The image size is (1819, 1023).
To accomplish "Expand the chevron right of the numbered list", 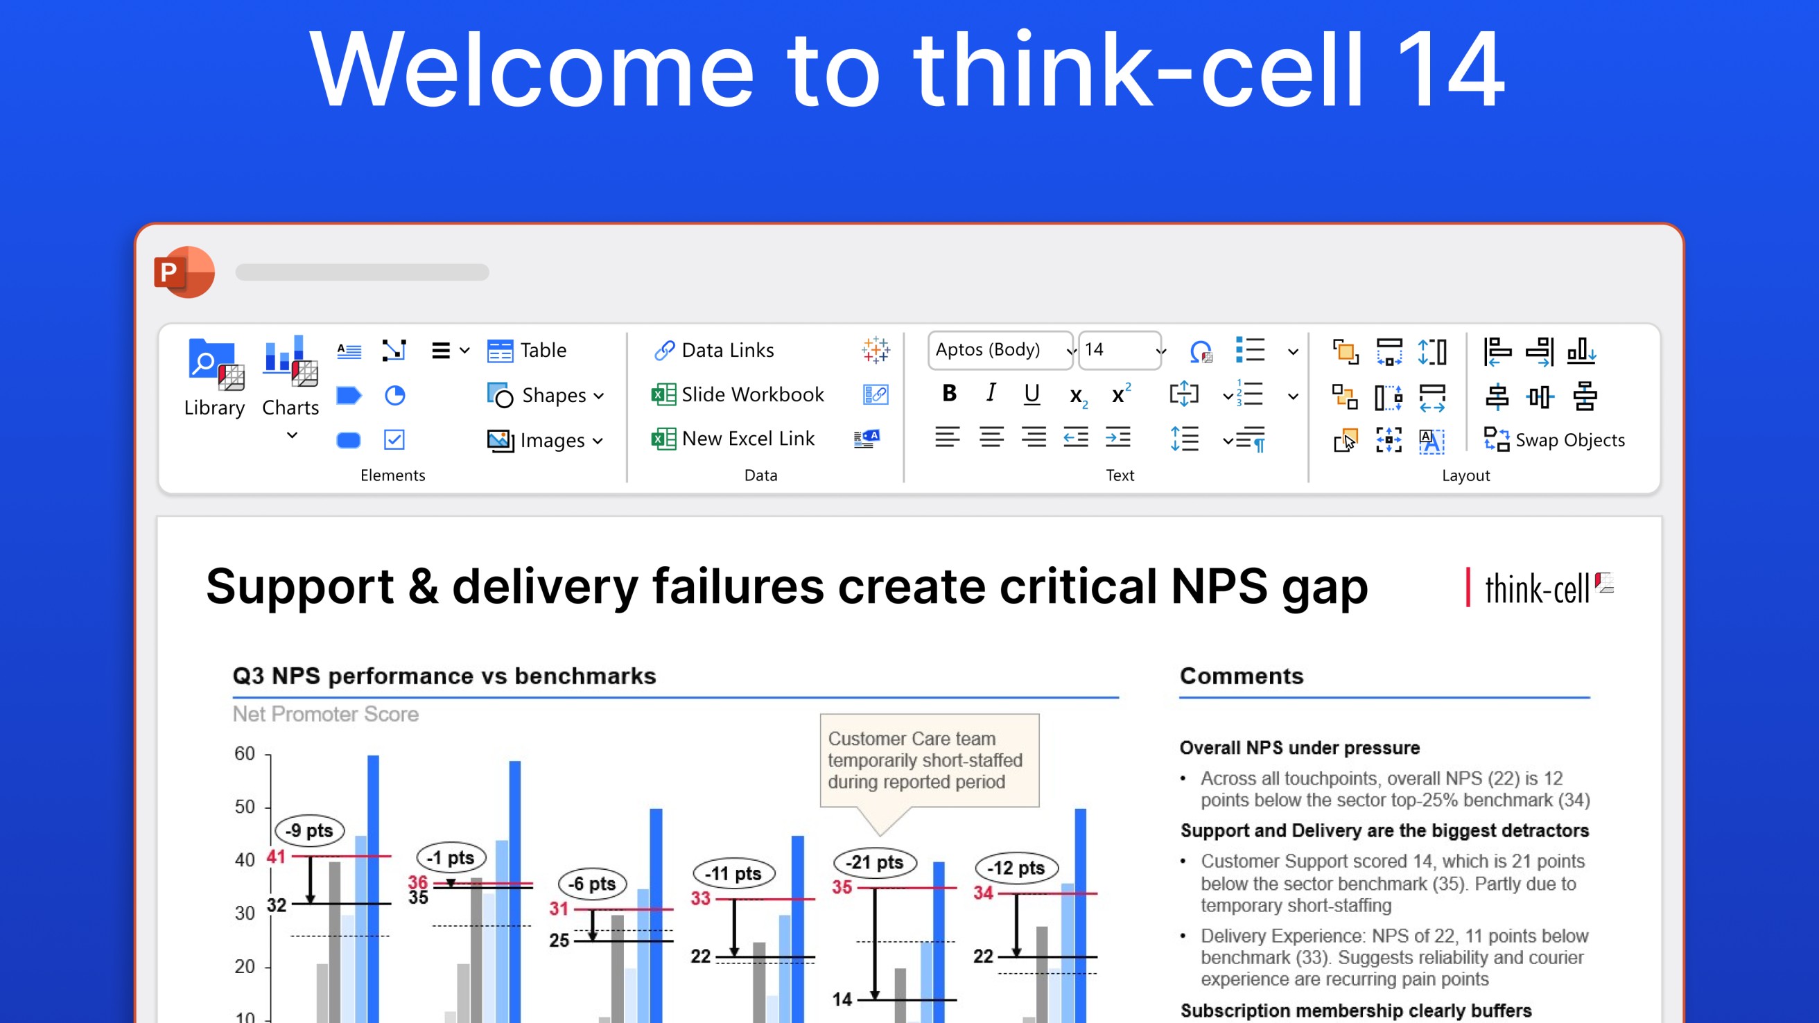I will point(1293,396).
